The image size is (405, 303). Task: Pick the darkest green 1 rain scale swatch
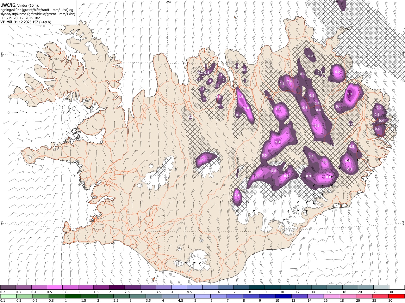click(73, 296)
